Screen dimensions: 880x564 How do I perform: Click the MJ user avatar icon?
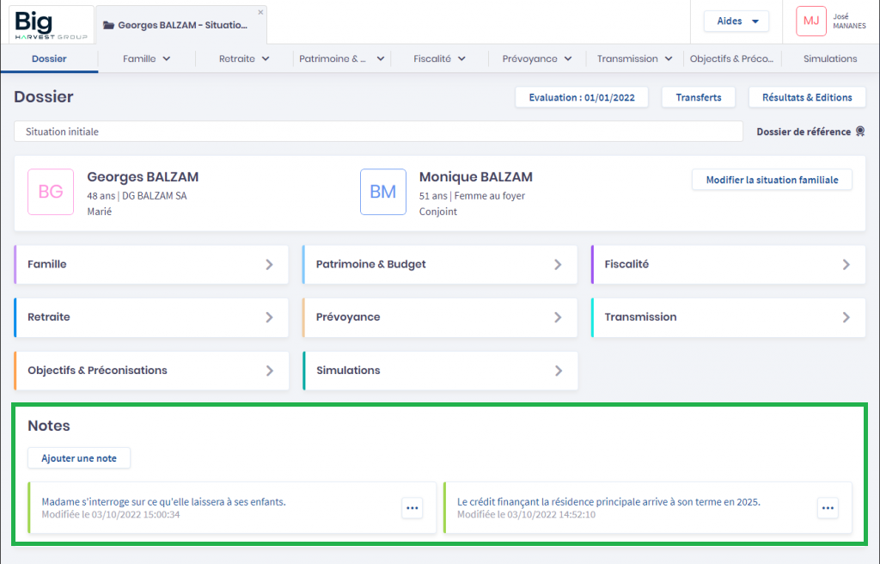[810, 21]
